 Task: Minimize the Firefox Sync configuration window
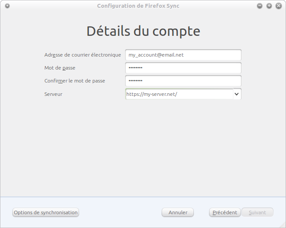260,6
